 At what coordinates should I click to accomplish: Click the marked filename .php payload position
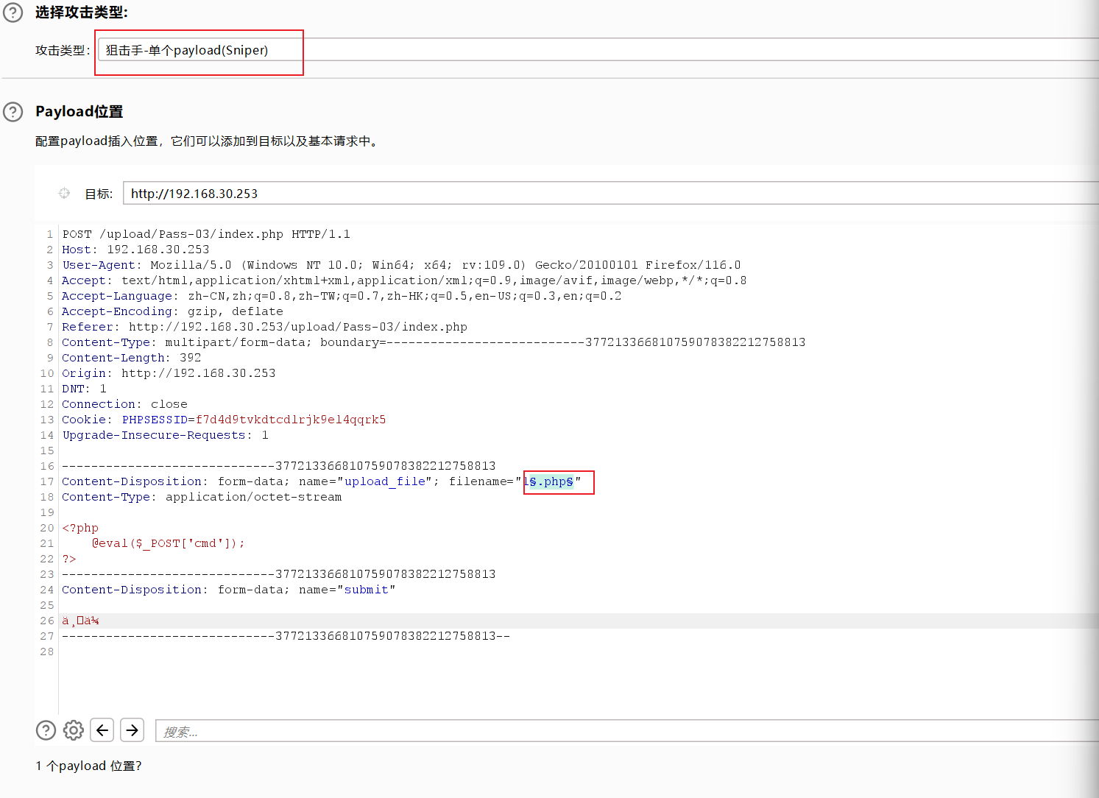[x=551, y=481]
